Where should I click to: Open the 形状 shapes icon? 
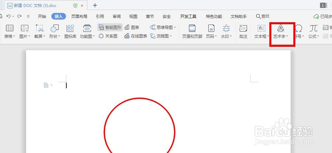55,28
